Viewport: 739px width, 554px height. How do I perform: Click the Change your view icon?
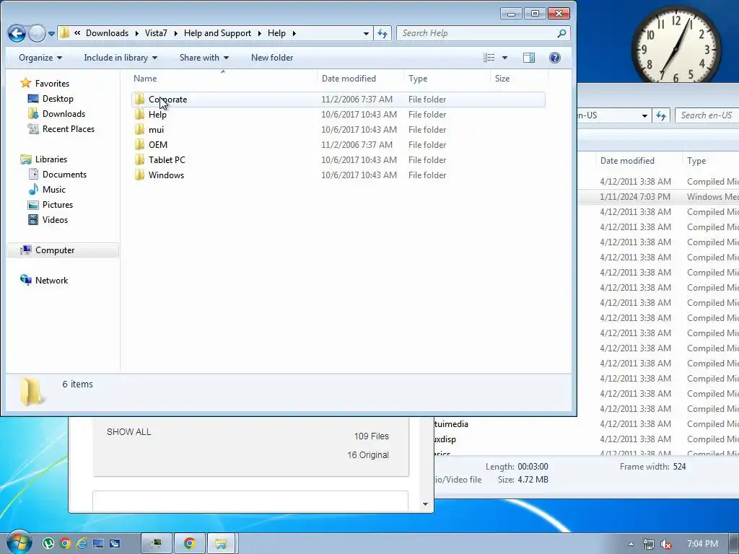point(489,58)
